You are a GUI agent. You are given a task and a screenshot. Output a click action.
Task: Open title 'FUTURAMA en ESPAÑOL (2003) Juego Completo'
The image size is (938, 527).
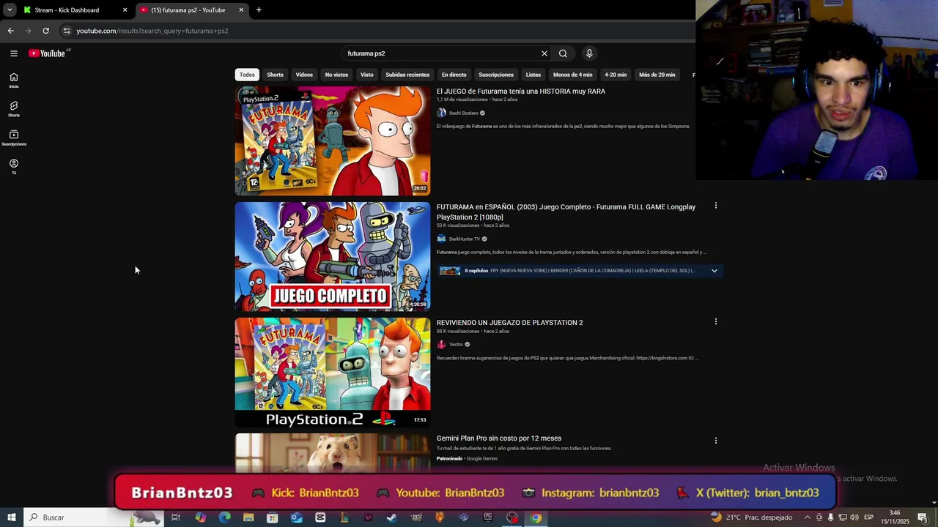[566, 212]
